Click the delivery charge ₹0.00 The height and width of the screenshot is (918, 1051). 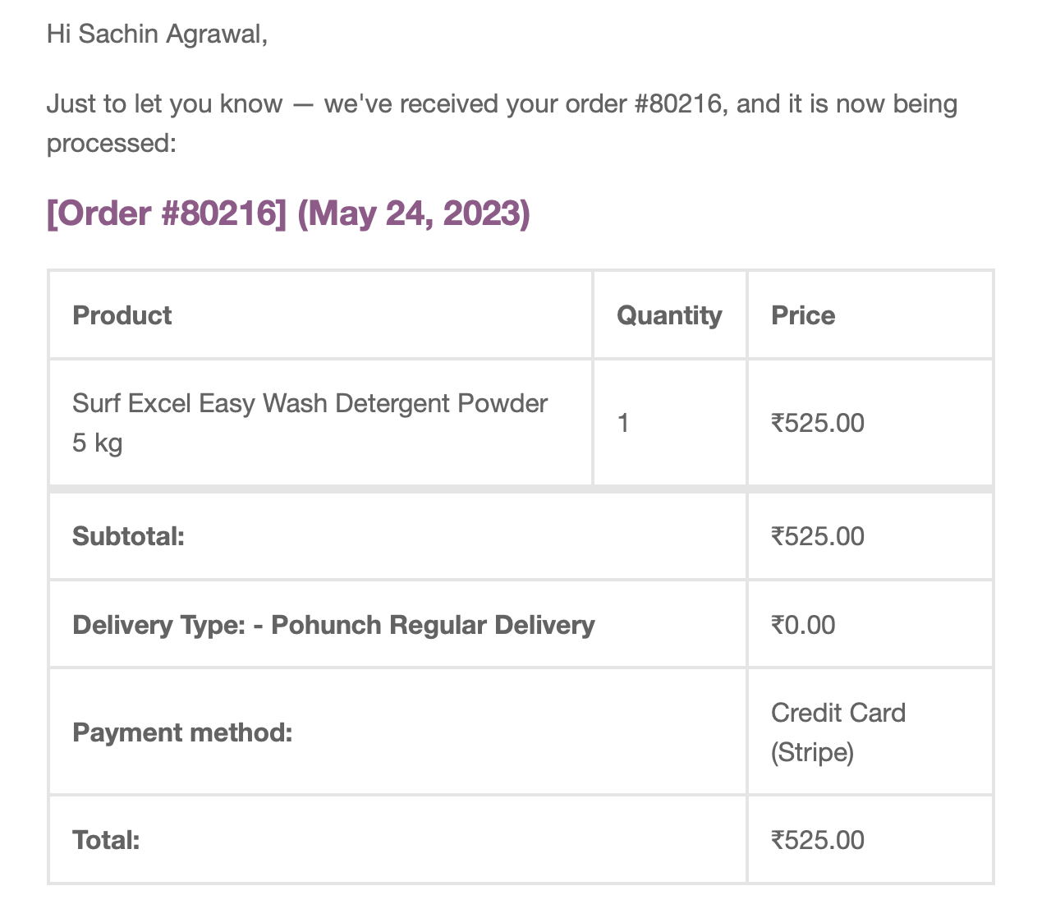[x=803, y=626]
